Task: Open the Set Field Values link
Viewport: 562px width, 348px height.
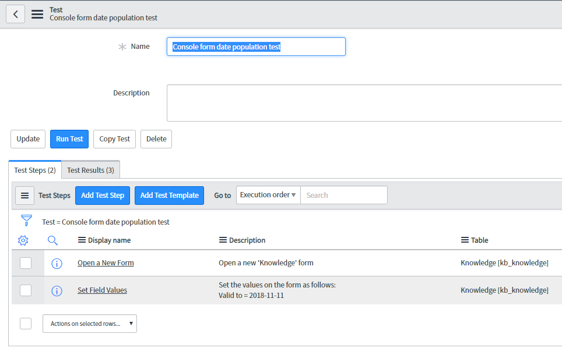Action: point(102,290)
